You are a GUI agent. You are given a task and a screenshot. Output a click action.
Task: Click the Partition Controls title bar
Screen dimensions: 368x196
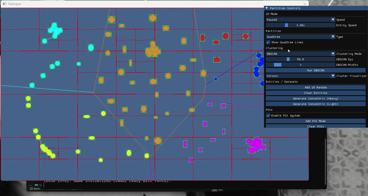coord(316,8)
